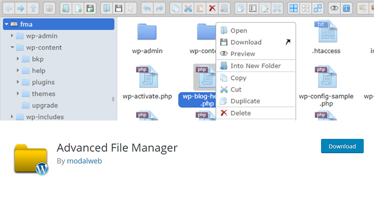Click the Edit file pencil icon
This screenshot has height=199, width=374.
pyautogui.click(x=265, y=9)
